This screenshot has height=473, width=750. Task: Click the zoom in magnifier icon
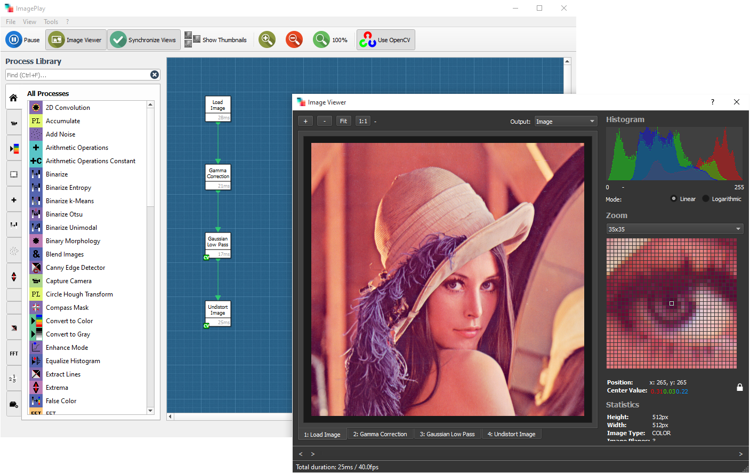pyautogui.click(x=267, y=39)
